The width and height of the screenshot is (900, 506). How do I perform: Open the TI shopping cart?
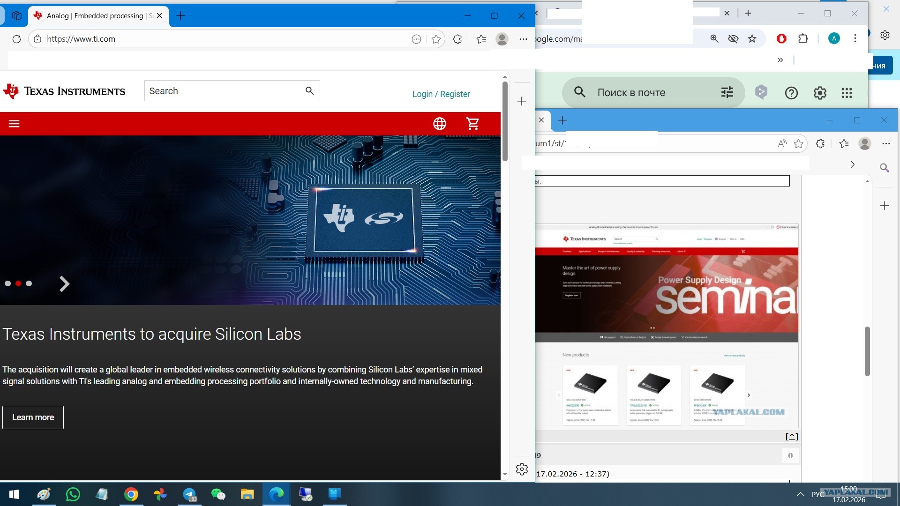(x=472, y=124)
